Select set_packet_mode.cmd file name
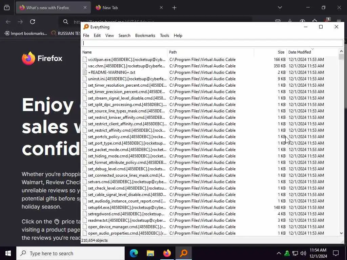 [127, 149]
